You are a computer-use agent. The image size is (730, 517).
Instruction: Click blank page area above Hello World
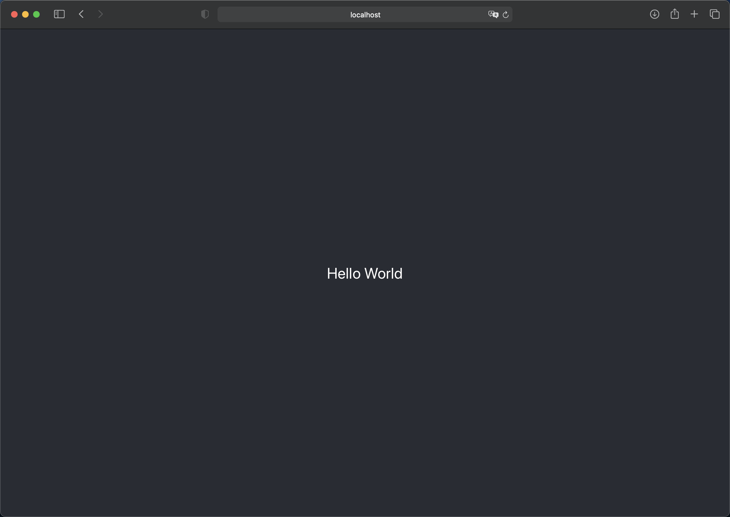click(x=365, y=143)
